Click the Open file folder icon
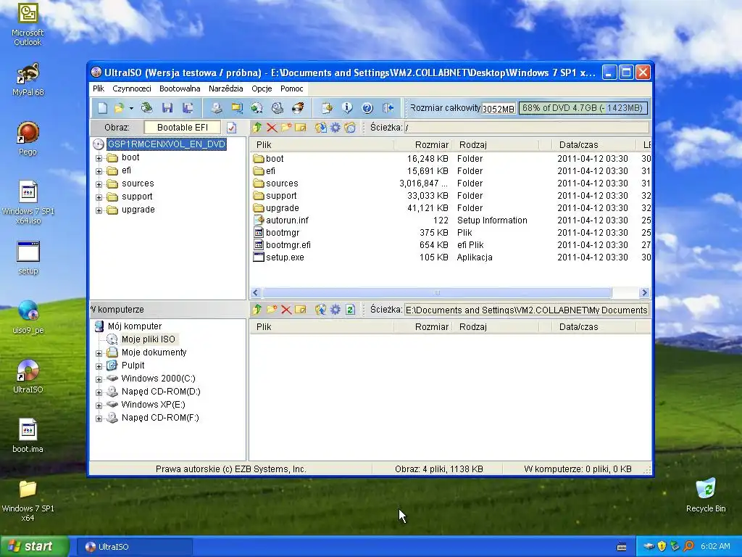This screenshot has width=742, height=557. 119,108
